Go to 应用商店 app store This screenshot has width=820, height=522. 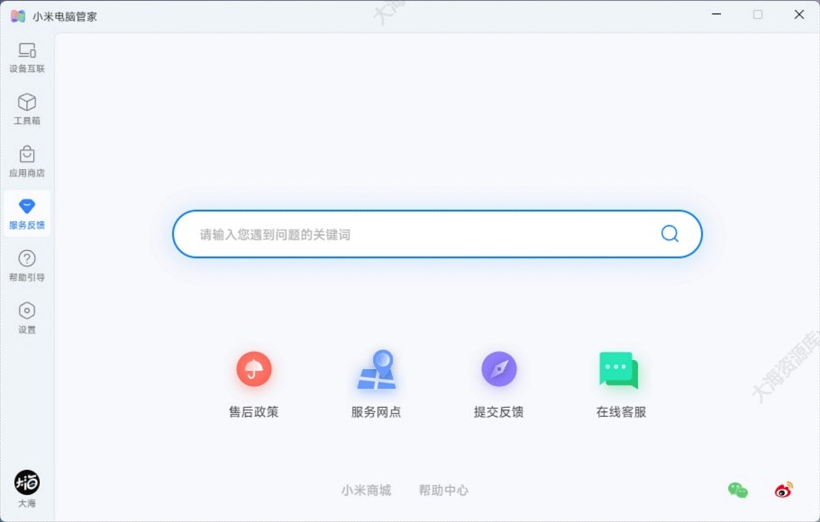point(27,162)
